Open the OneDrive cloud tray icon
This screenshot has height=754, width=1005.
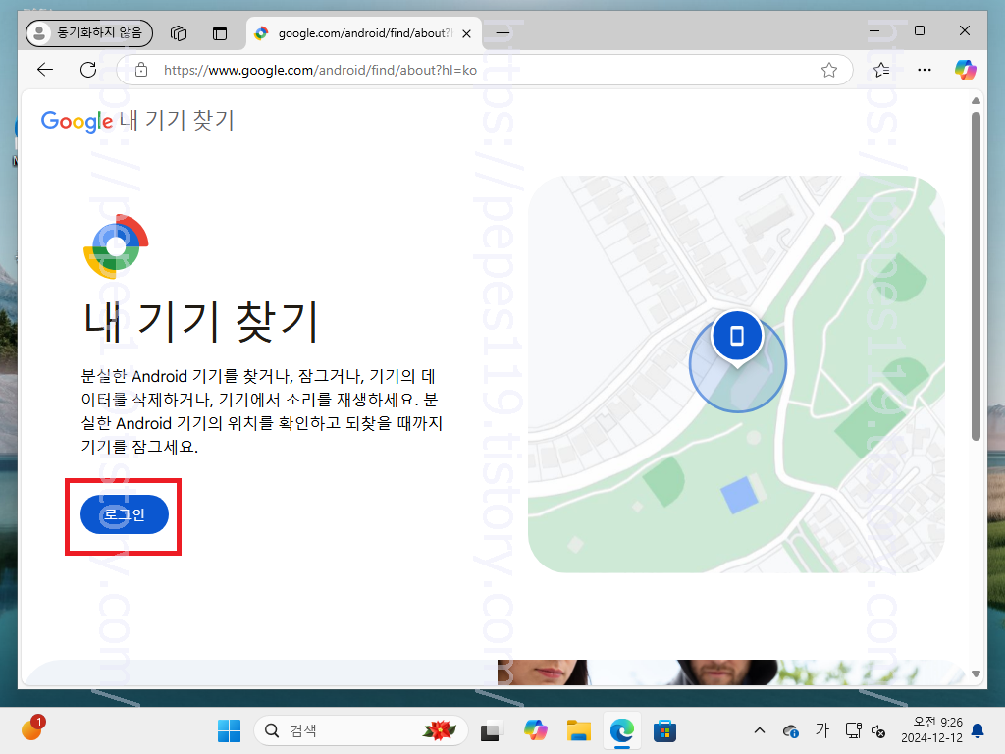point(791,730)
